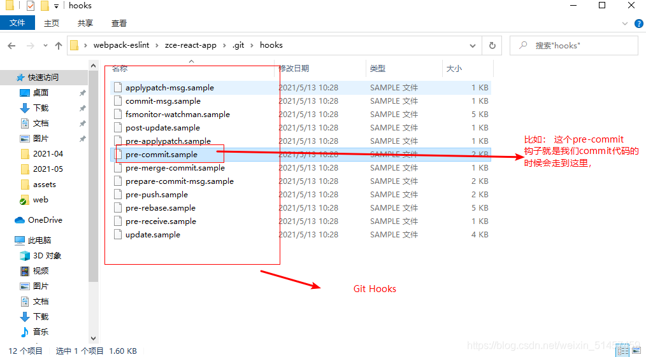This screenshot has height=357, width=646.
Task: Refresh the hooks folder view
Action: point(492,46)
